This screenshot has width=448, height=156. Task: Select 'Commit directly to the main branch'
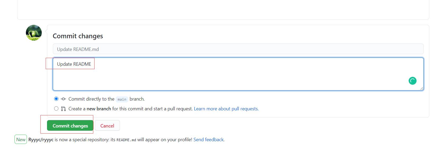(x=56, y=99)
